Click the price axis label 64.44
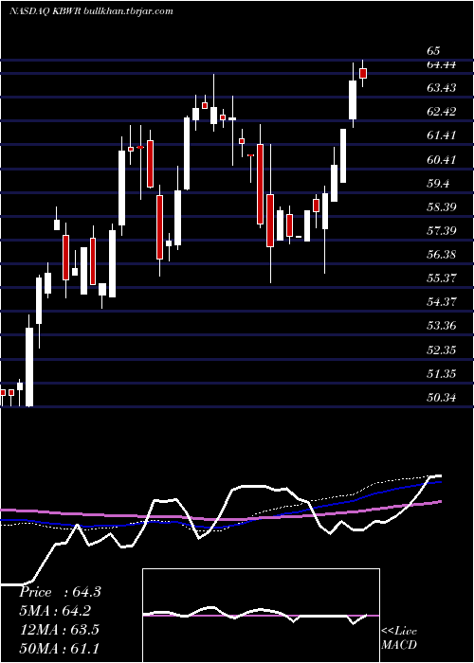 coord(442,64)
